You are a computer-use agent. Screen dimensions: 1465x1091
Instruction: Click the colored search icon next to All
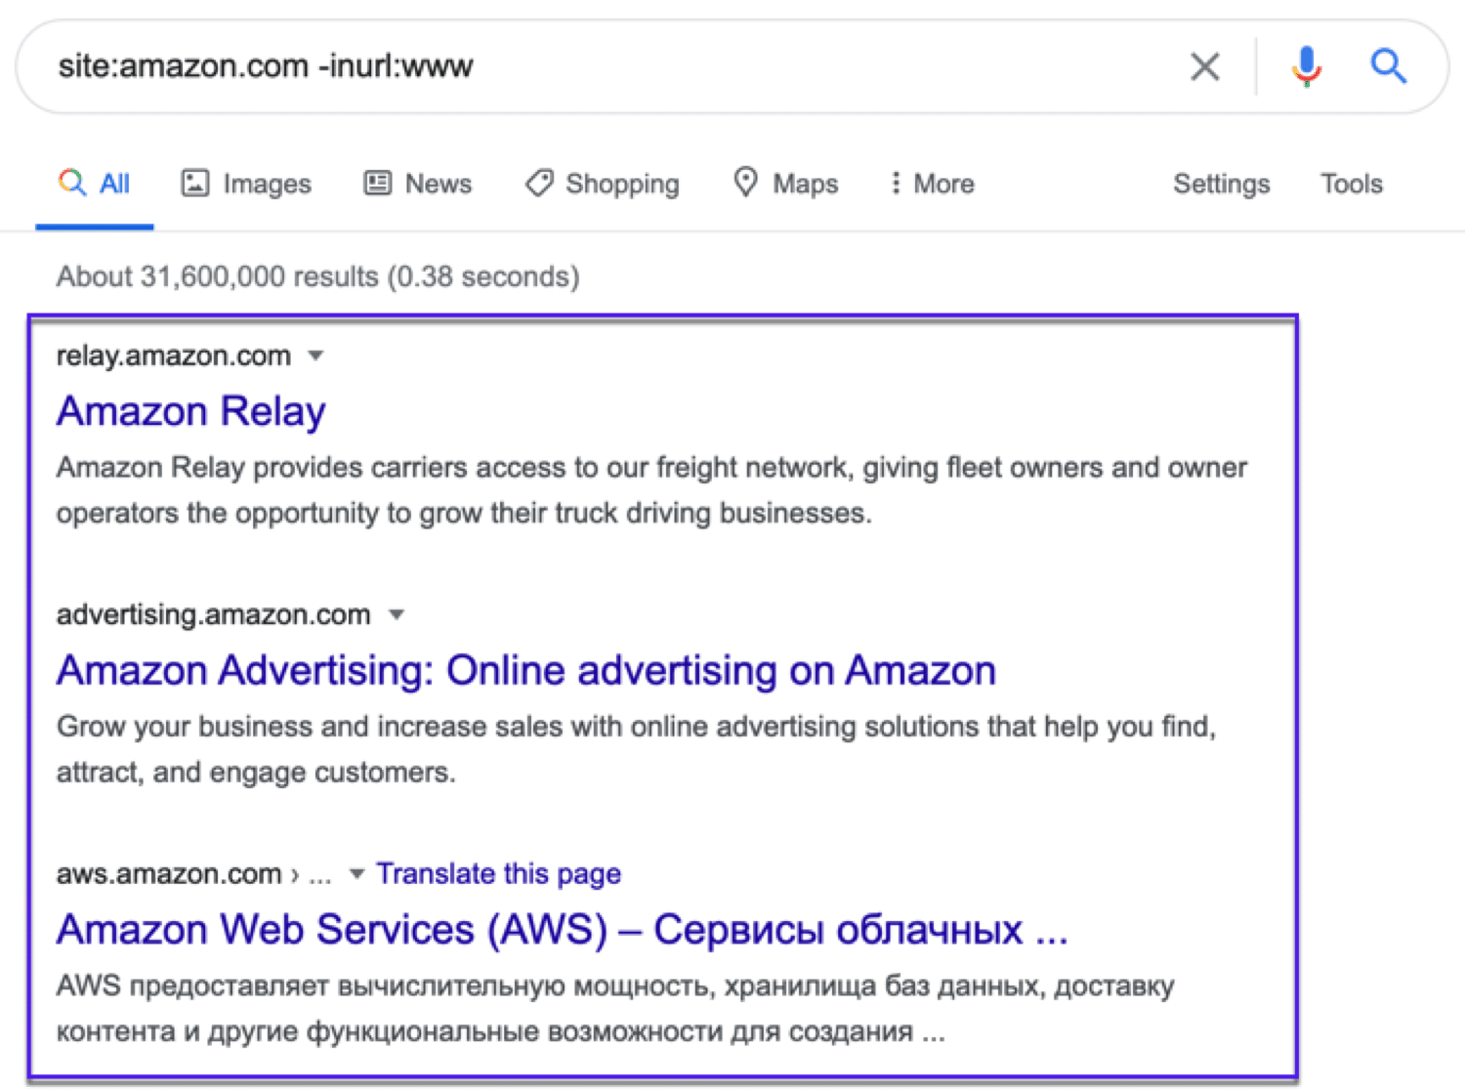71,183
